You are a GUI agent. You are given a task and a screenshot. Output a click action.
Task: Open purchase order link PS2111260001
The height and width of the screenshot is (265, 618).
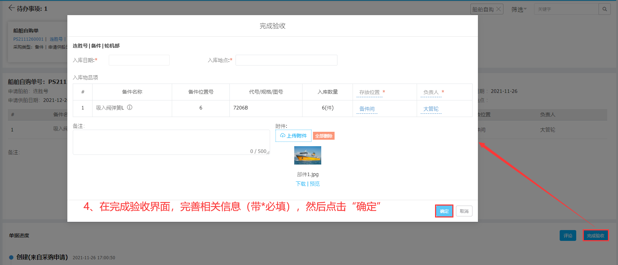pos(28,39)
